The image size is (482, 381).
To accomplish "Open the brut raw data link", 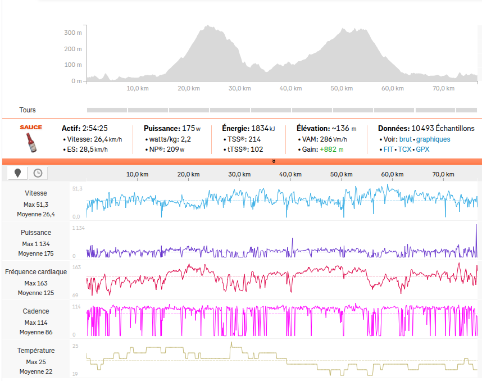I will [x=406, y=139].
